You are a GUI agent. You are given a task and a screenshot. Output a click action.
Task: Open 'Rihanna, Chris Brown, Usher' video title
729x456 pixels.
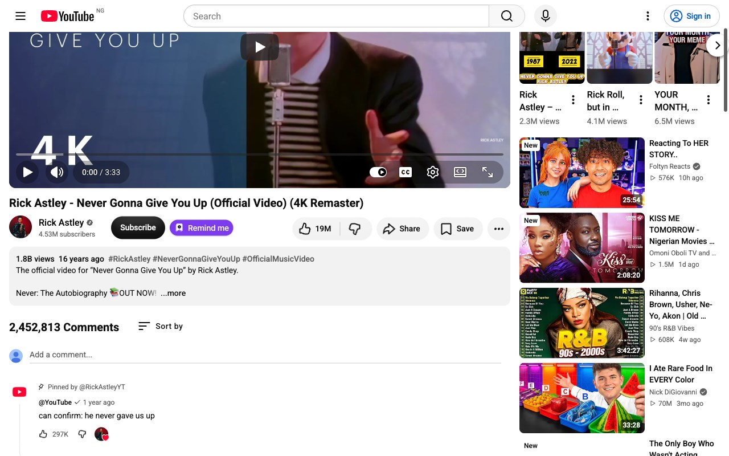click(681, 304)
